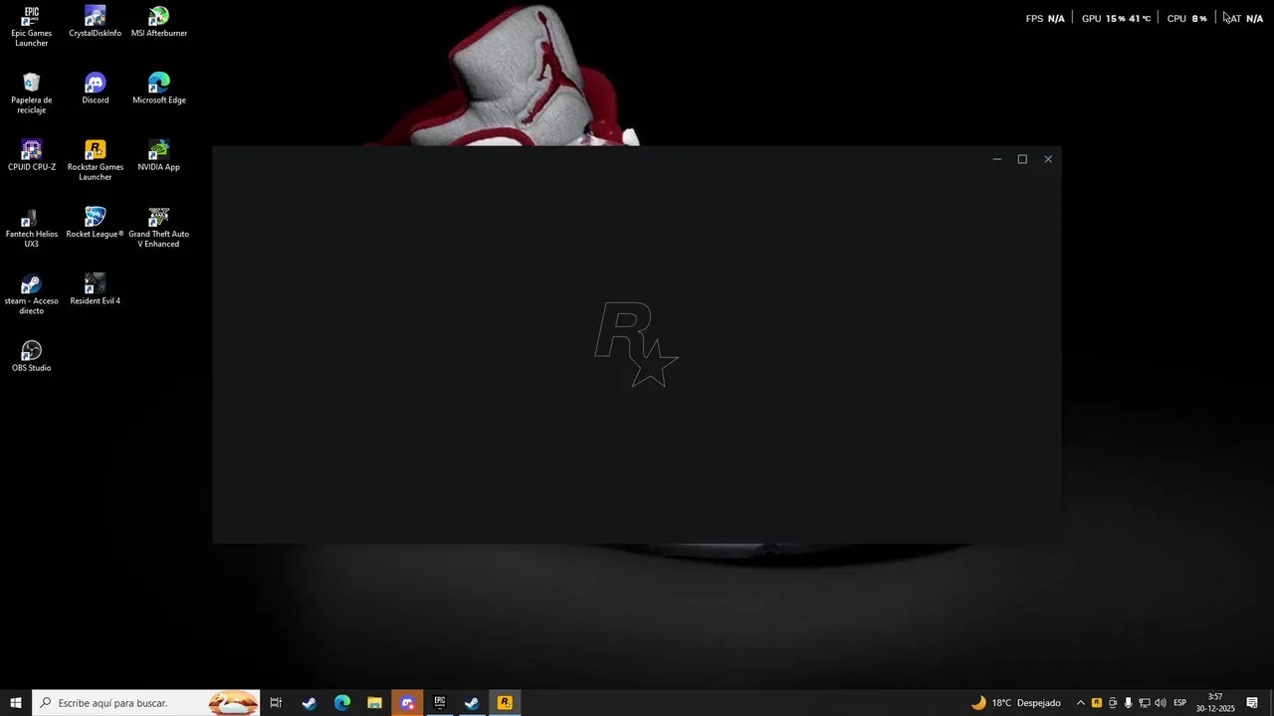The width and height of the screenshot is (1274, 716).
Task: Open File Explorer from the taskbar
Action: 374,703
